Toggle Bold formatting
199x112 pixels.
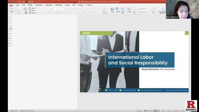pos(41,12)
